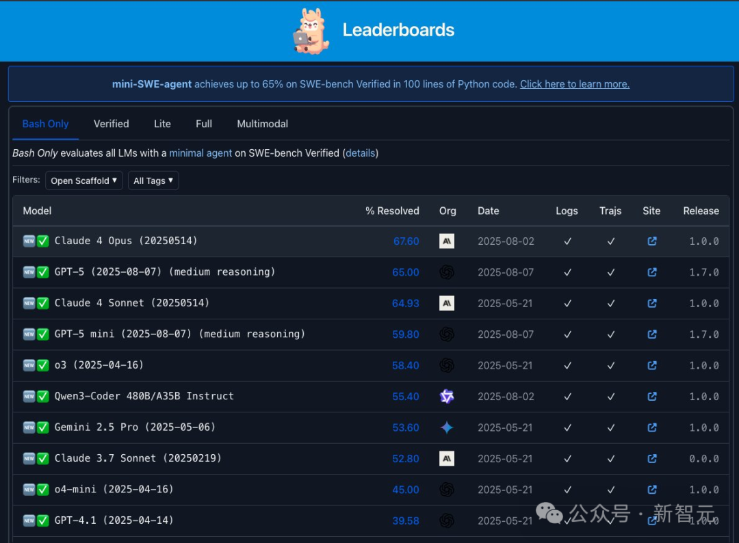Click the OpenAI org icon in the o3 row
The width and height of the screenshot is (739, 543).
point(447,365)
